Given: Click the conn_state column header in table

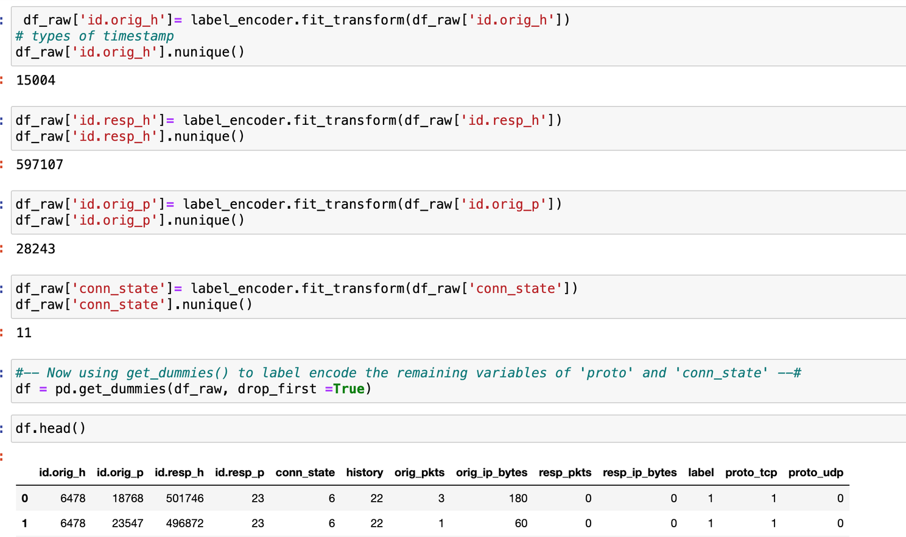Looking at the screenshot, I should (305, 472).
